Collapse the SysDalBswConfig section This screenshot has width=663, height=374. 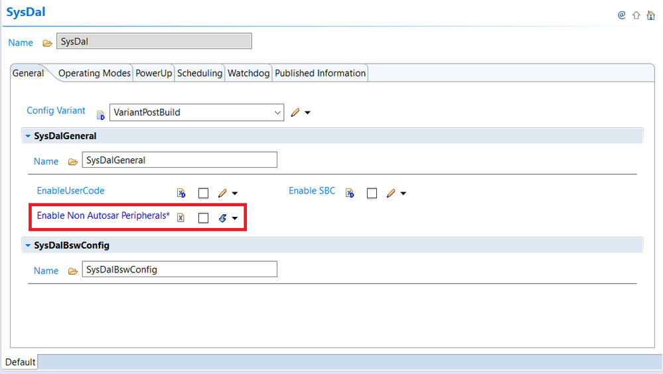tap(28, 245)
